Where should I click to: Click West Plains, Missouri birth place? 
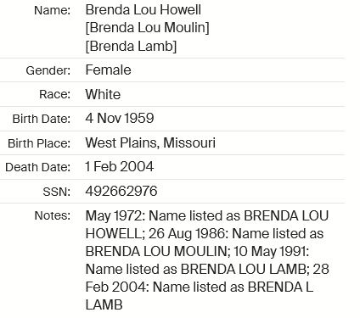(150, 142)
